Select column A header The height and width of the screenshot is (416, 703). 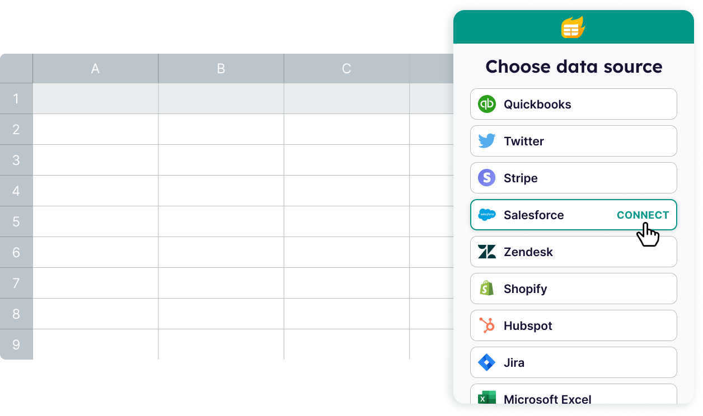coord(95,69)
